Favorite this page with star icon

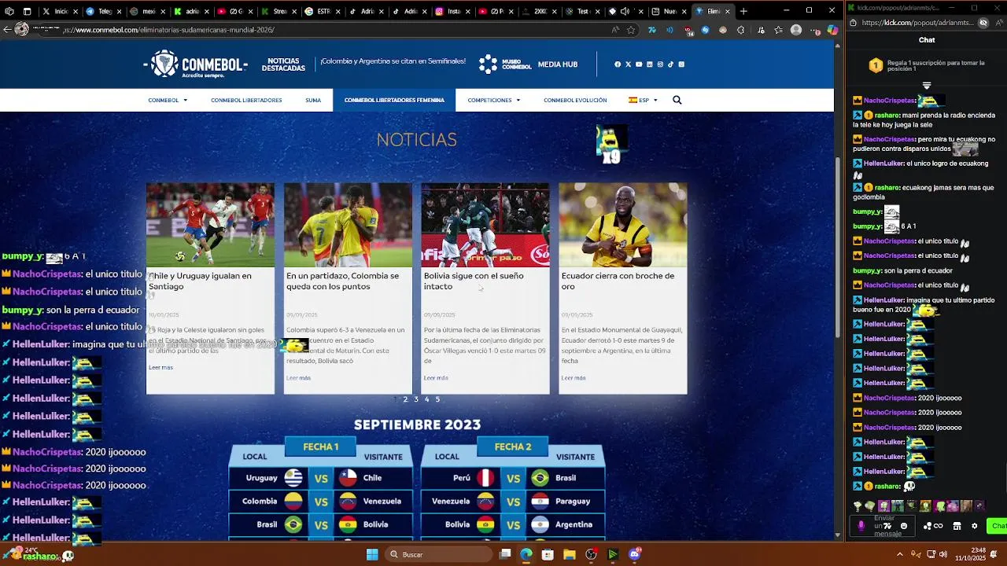631,30
